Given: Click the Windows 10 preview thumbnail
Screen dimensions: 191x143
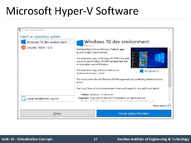Looking at the screenshot, I should click(149, 58).
